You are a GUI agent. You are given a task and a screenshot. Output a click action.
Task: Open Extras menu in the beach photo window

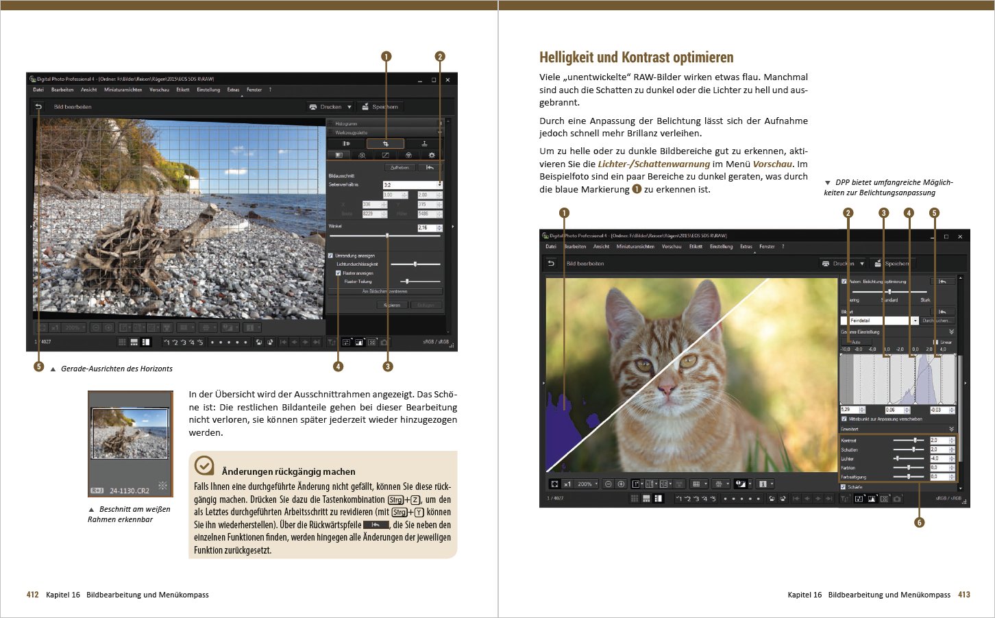(234, 90)
